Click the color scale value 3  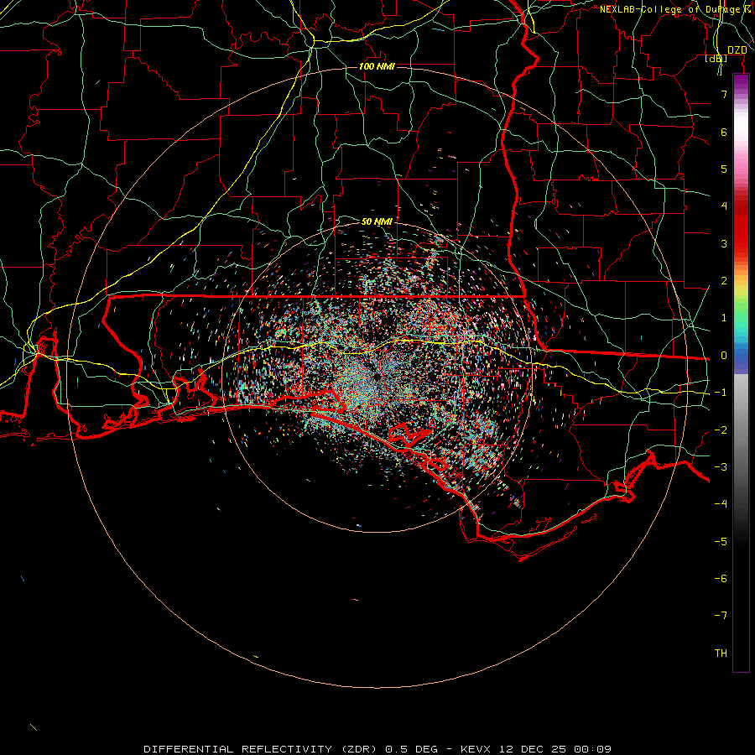[x=724, y=243]
